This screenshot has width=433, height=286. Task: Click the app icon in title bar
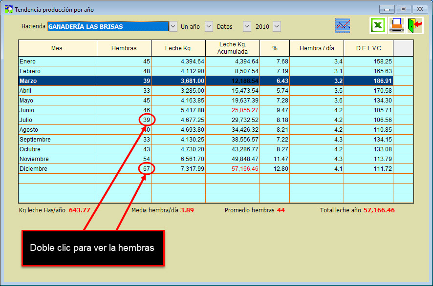[x=8, y=9]
